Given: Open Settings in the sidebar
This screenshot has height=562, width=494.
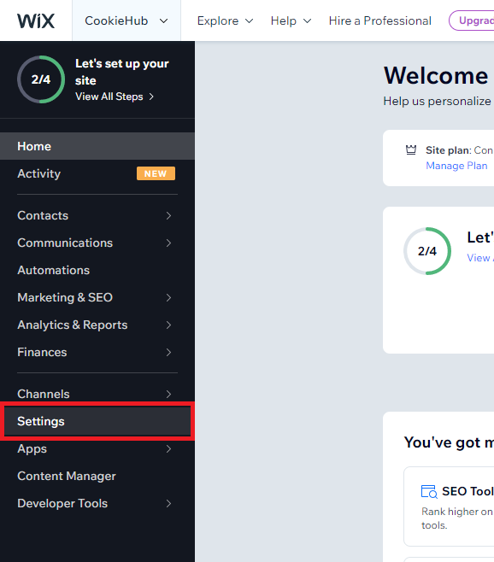Looking at the screenshot, I should pos(97,421).
